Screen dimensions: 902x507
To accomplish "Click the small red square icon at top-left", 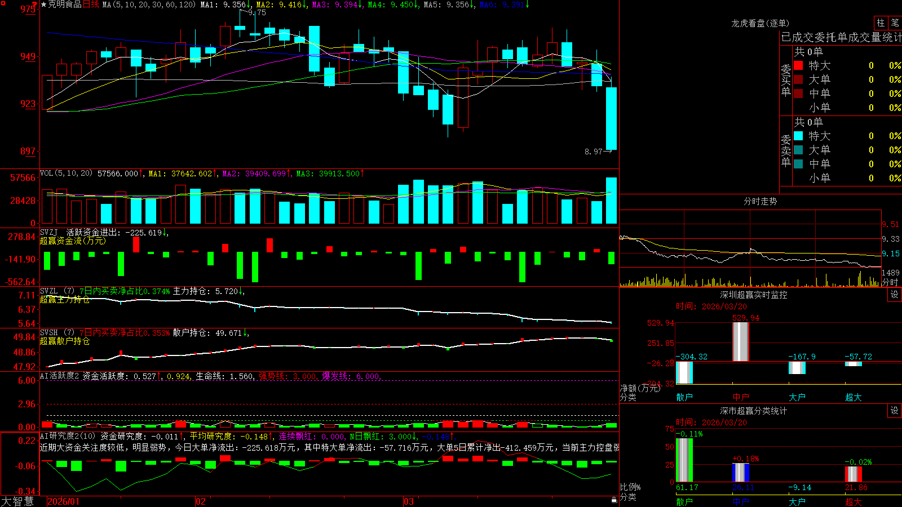I will [2, 3].
